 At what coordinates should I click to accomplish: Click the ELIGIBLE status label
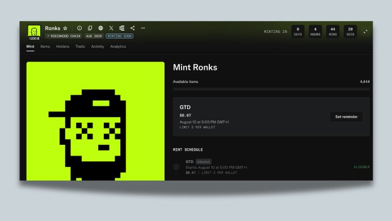[361, 167]
